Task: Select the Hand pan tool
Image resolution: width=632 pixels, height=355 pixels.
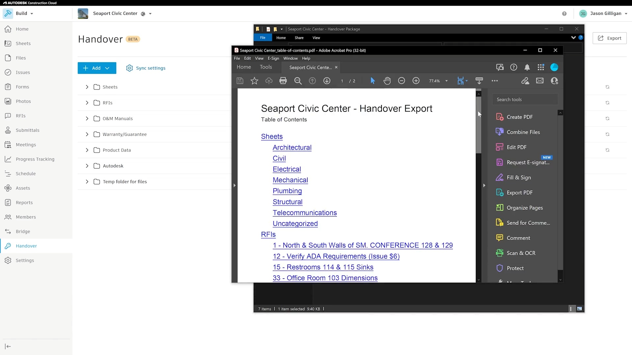Action: 387,81
